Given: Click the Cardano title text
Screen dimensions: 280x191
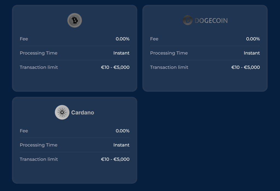Looking at the screenshot, I should coord(83,112).
